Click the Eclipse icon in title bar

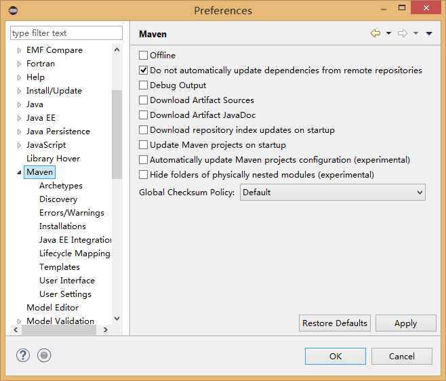[x=13, y=11]
